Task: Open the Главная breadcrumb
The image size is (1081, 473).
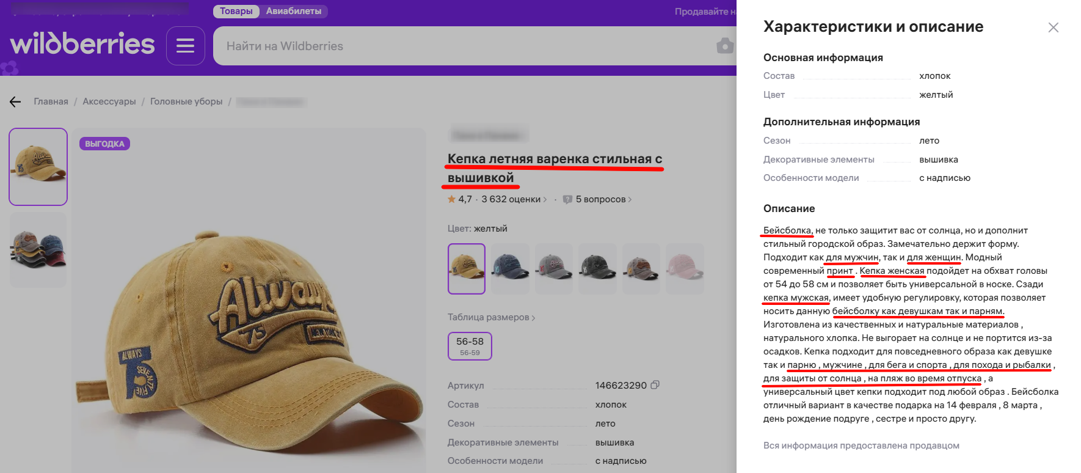Action: (51, 101)
